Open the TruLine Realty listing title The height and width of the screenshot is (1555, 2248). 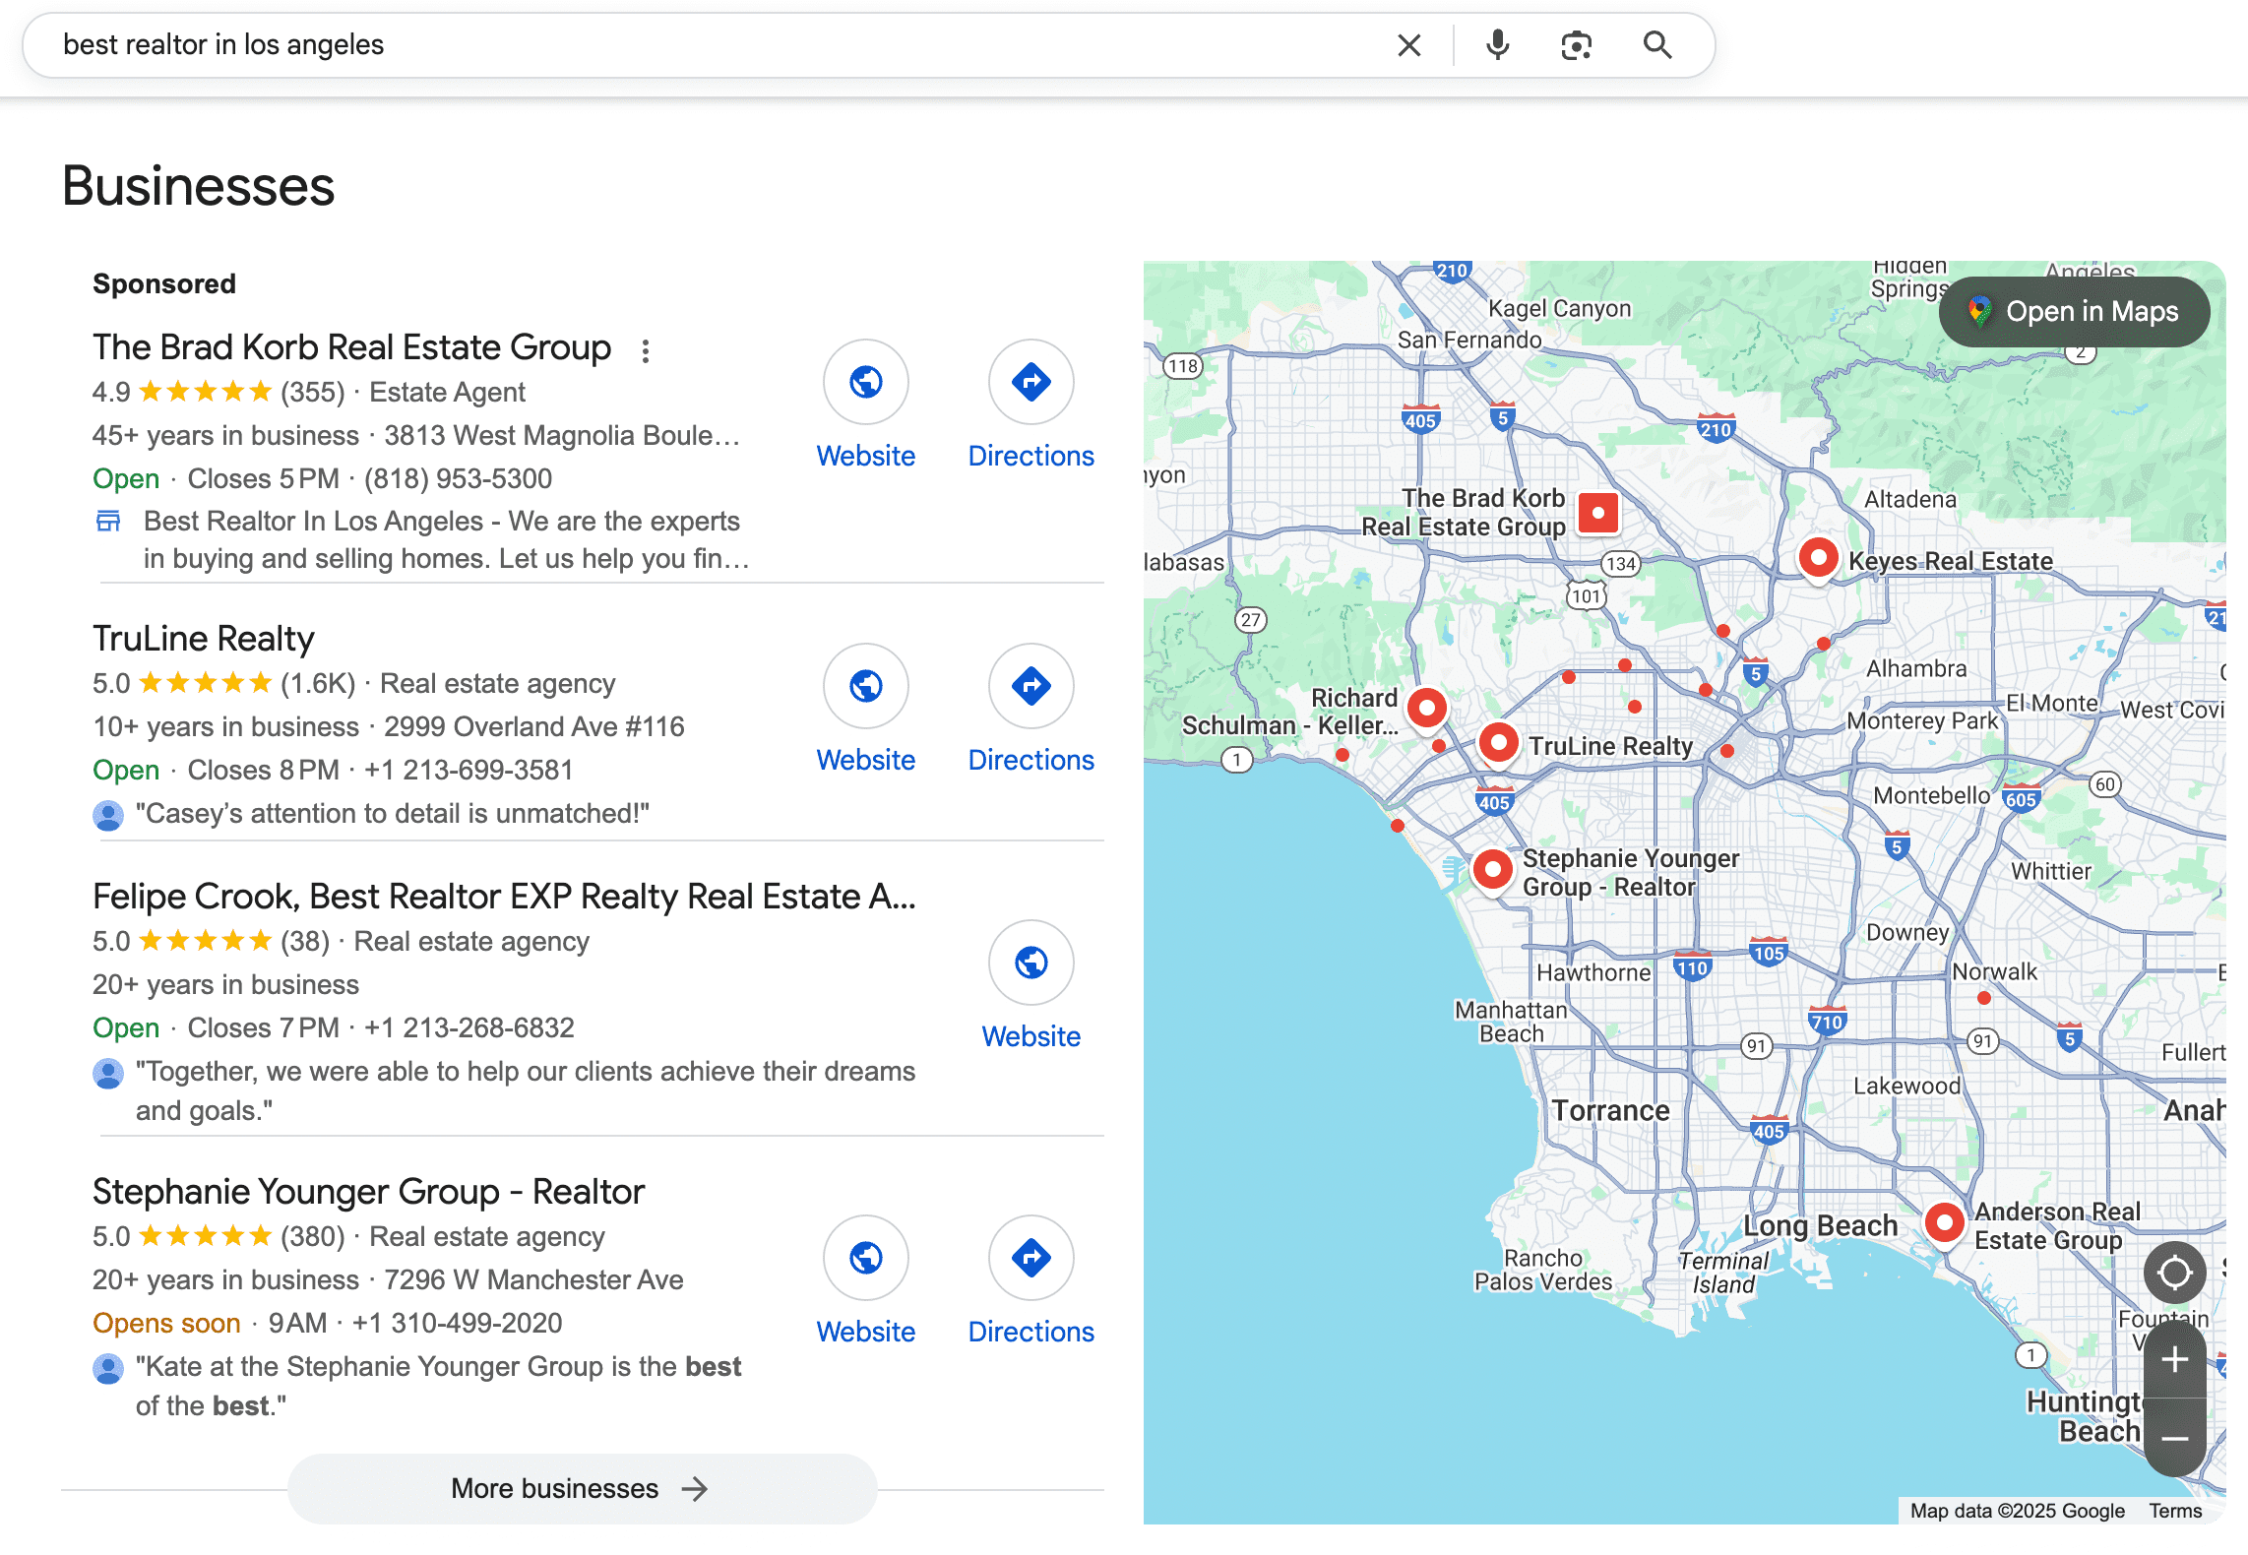pyautogui.click(x=204, y=639)
